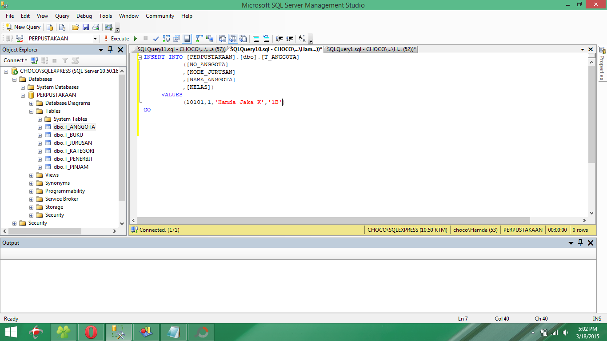Expand the dbo.T_ANGGOTA table node
607x341 pixels.
click(40, 127)
